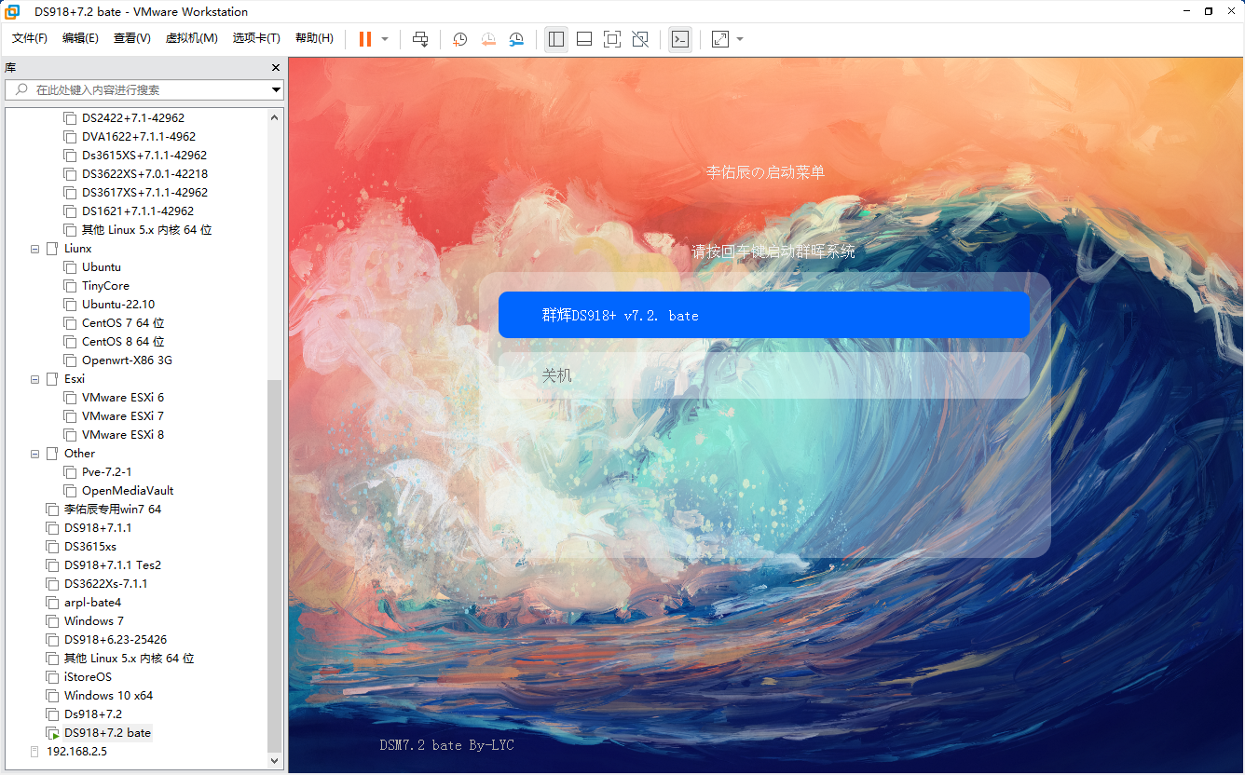This screenshot has width=1245, height=775.
Task: Open the power options dropdown arrow
Action: pos(385,39)
